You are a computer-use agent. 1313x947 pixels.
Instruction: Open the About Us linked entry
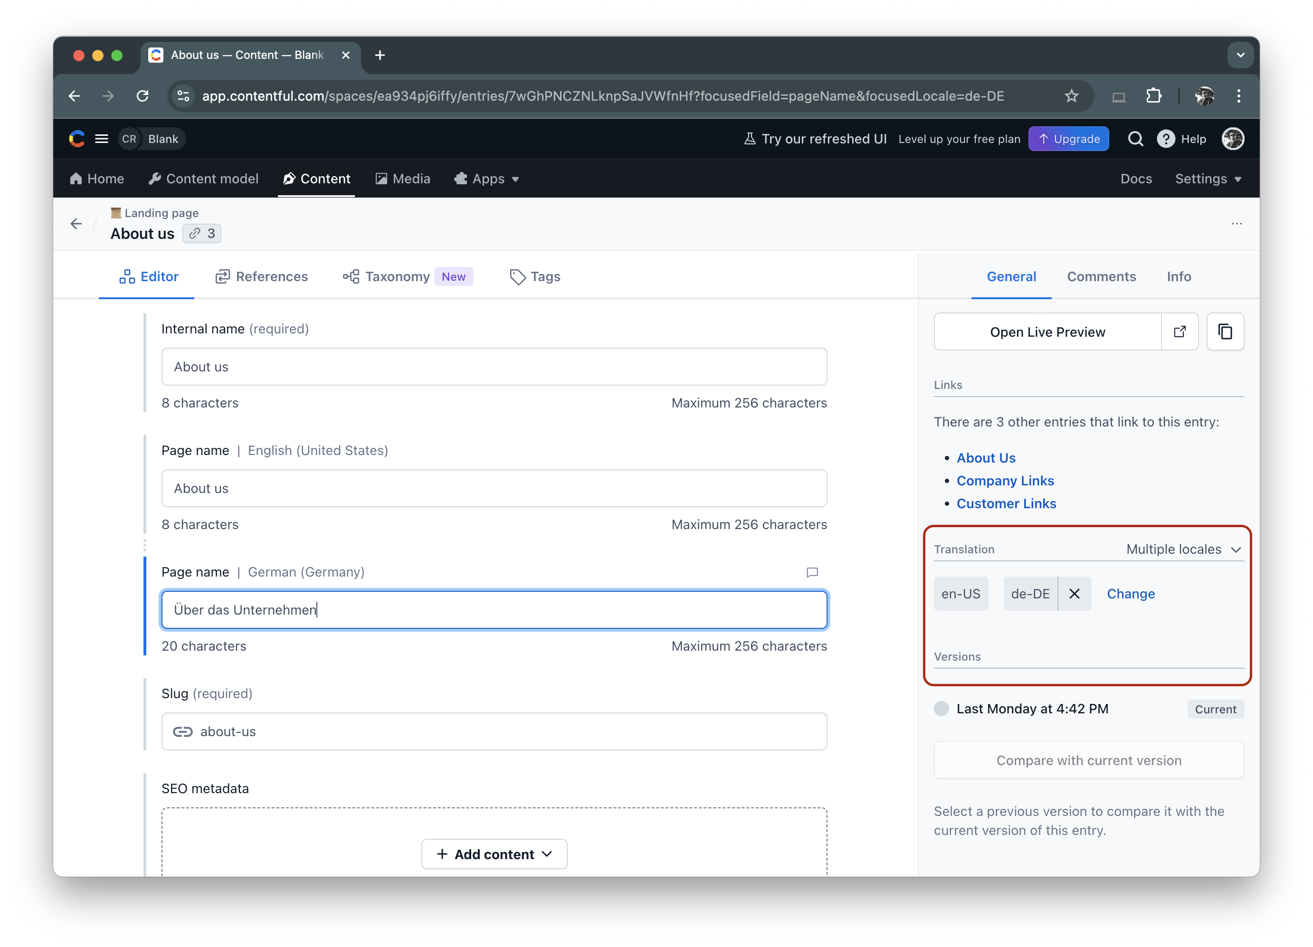point(985,458)
